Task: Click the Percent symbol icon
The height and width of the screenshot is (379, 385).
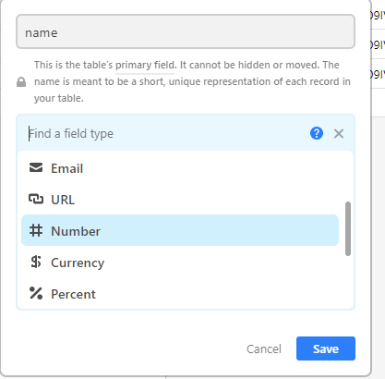Action: 36,293
